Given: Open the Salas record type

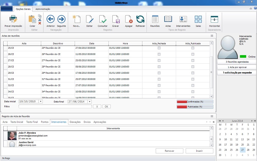Looking at the screenshot, I should (x=198, y=19).
